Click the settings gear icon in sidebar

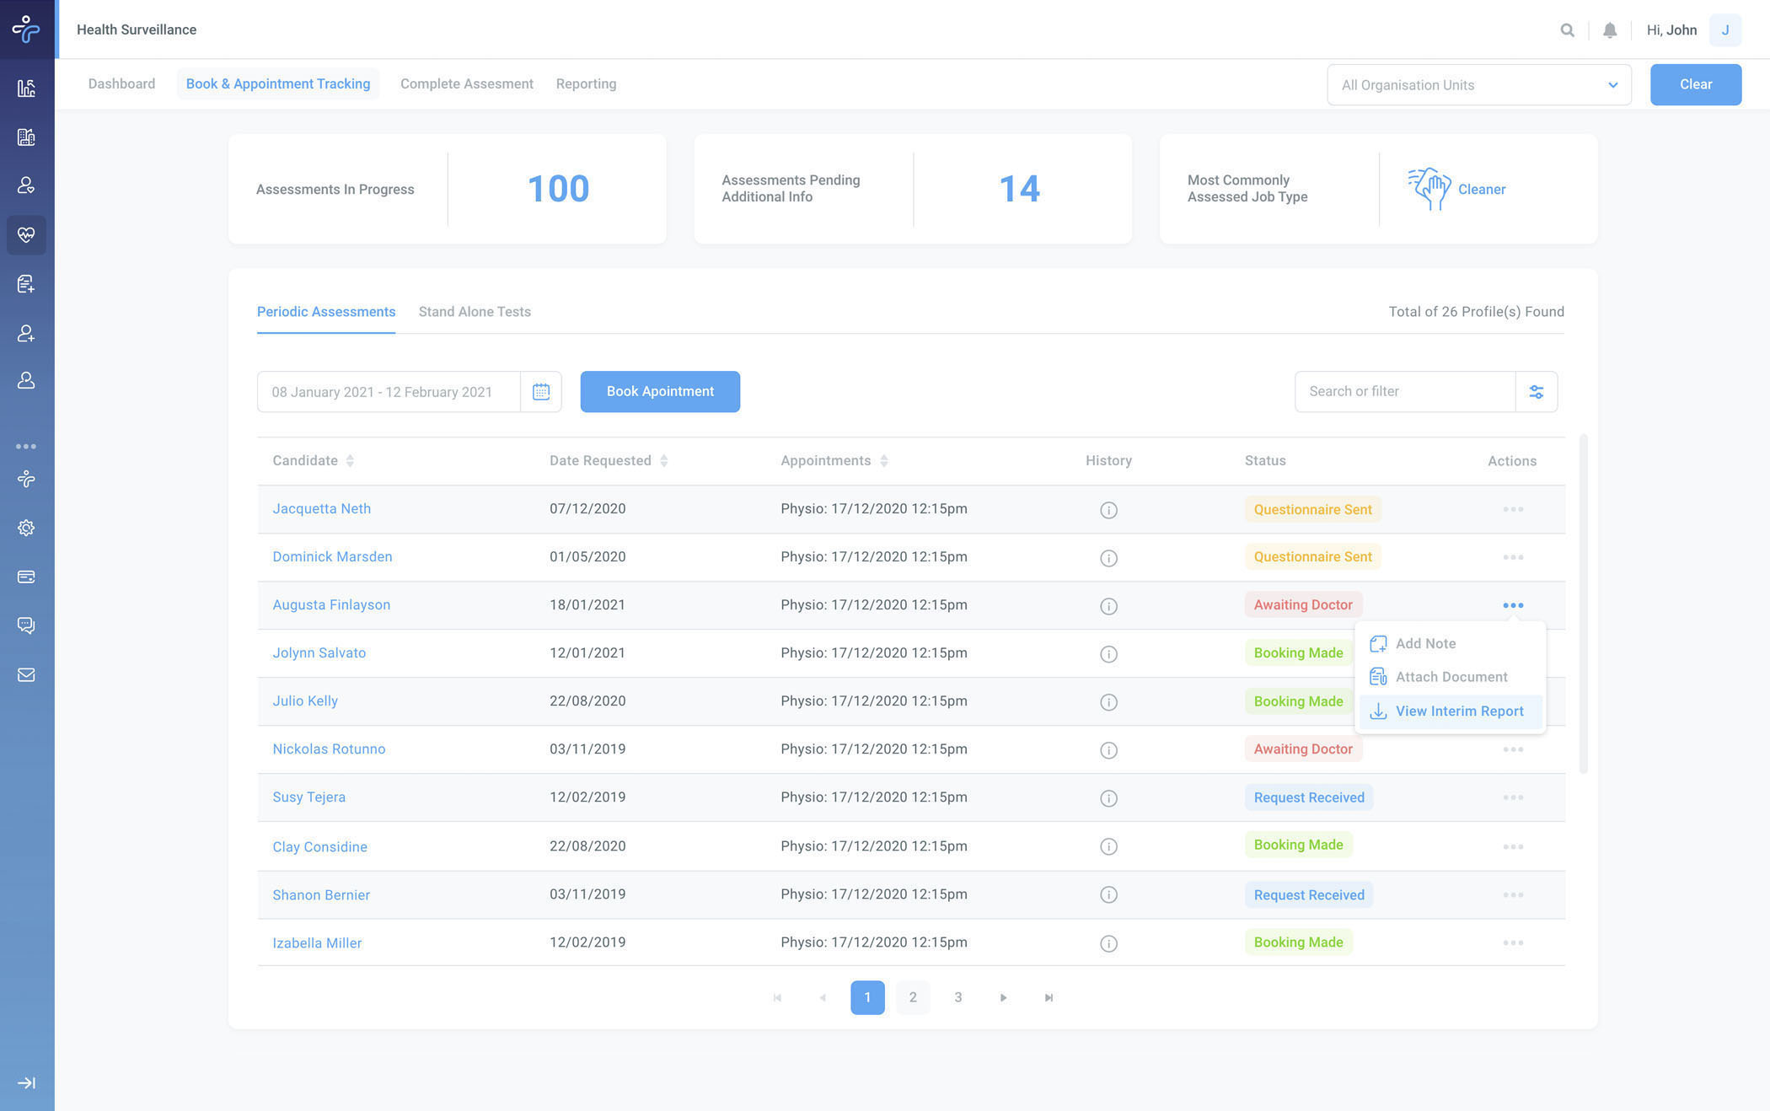tap(25, 529)
